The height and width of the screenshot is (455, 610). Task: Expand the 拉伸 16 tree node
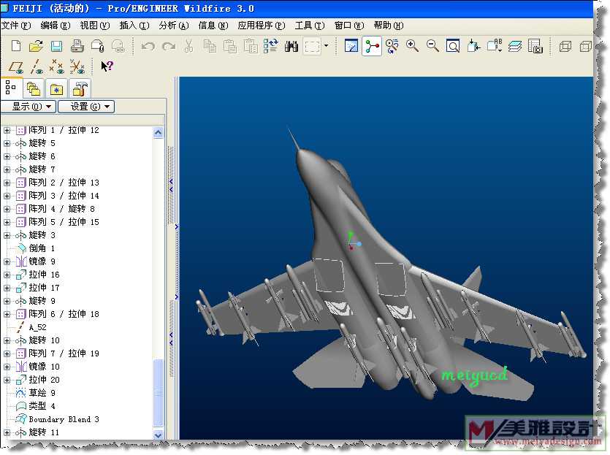pos(7,275)
